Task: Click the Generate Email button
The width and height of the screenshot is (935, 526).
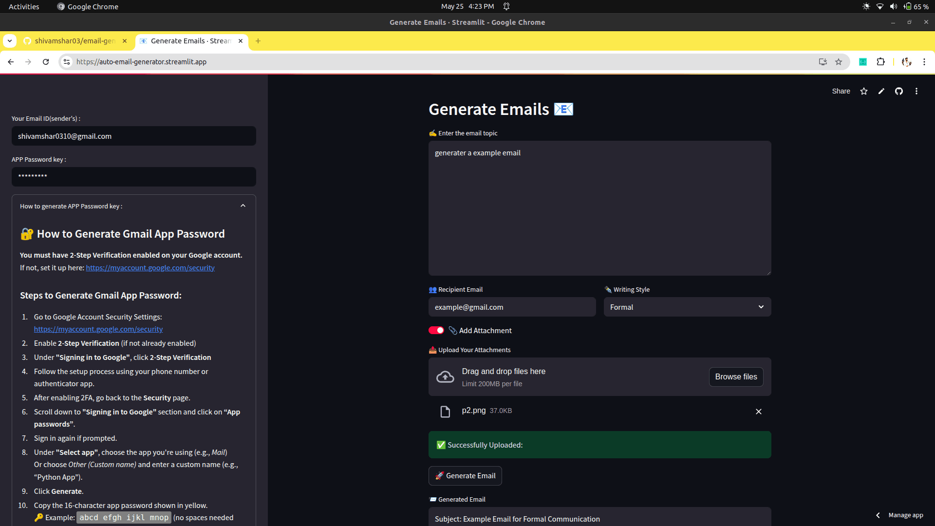Action: coord(465,476)
